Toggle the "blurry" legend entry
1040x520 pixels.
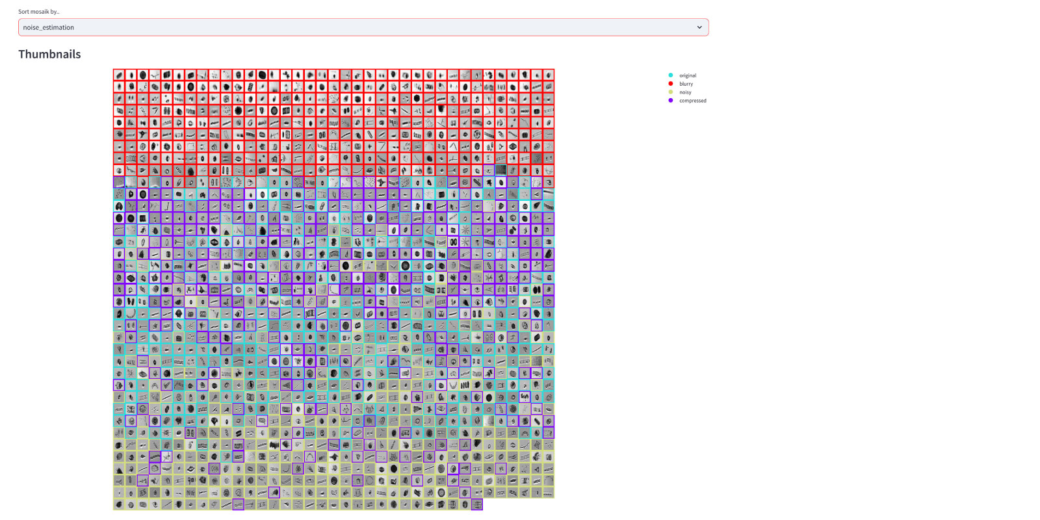click(x=681, y=84)
